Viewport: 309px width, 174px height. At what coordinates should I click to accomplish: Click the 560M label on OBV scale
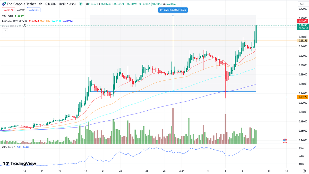pos(302,149)
